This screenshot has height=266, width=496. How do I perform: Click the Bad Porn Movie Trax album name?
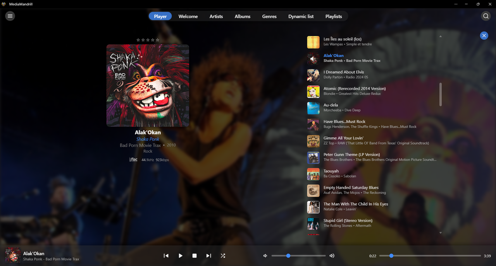(140, 145)
